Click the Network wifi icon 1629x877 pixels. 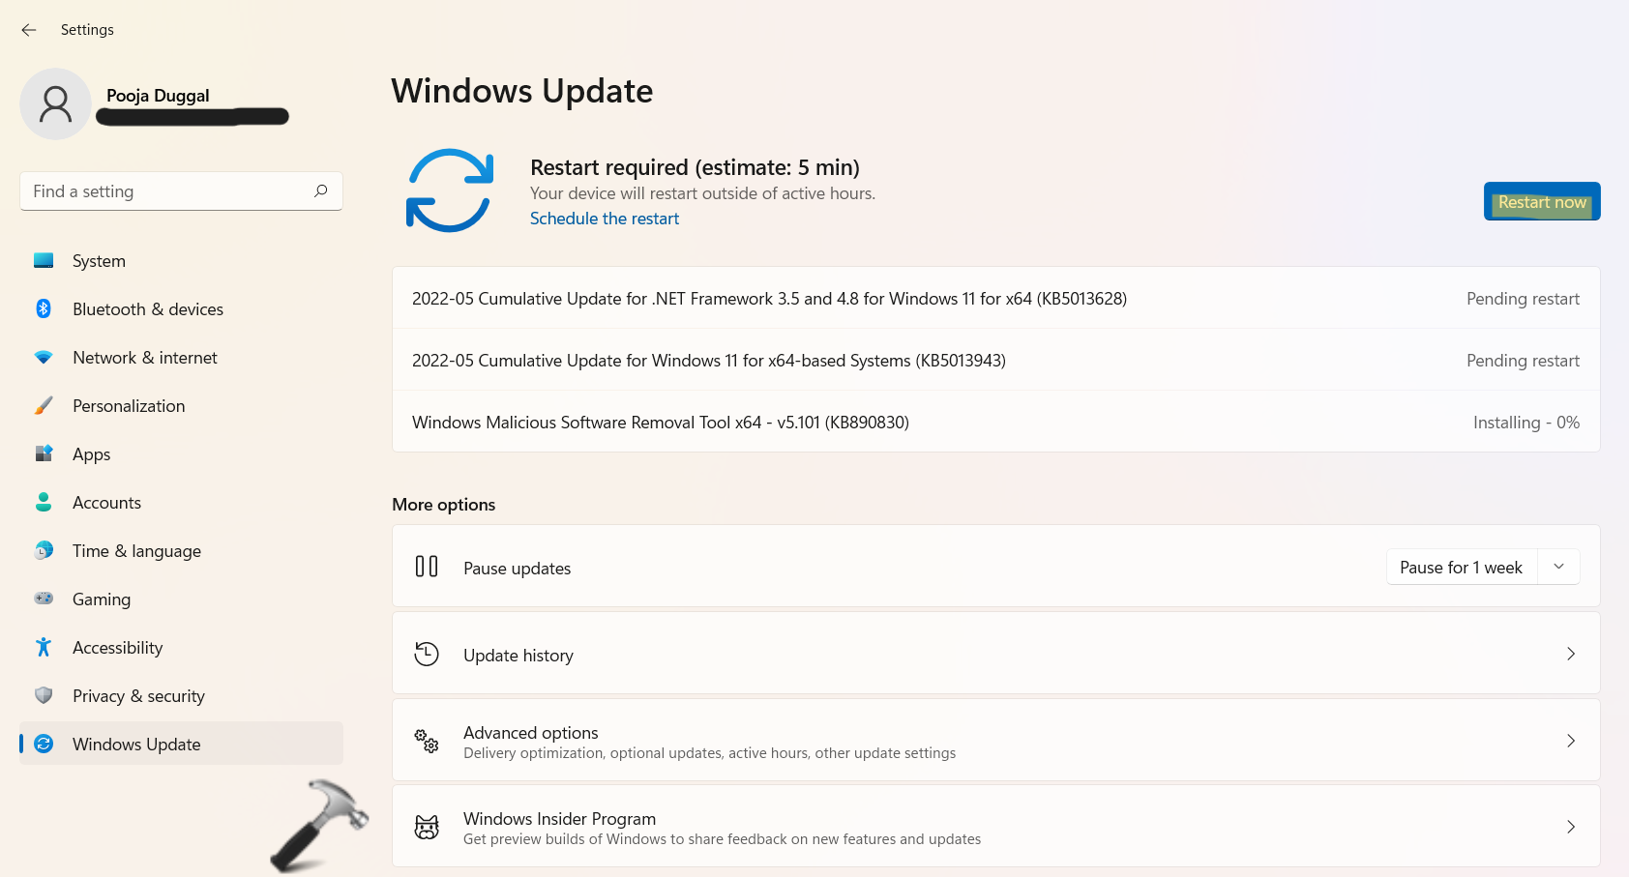coord(44,357)
